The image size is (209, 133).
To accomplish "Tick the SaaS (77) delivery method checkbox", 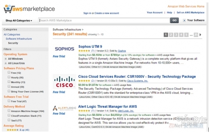I will click(x=9, y=120).
